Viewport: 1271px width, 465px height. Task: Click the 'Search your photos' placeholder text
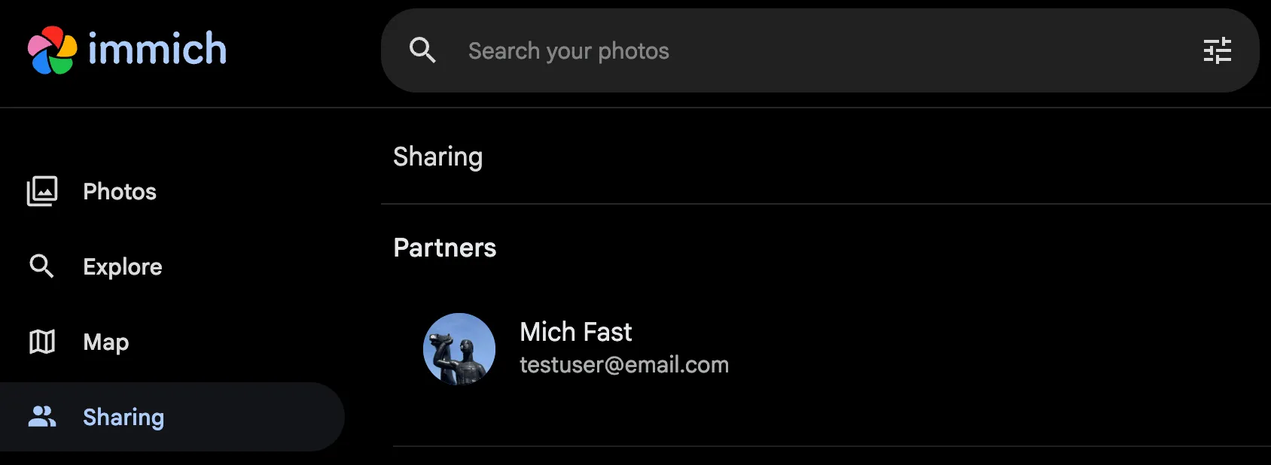(x=568, y=51)
